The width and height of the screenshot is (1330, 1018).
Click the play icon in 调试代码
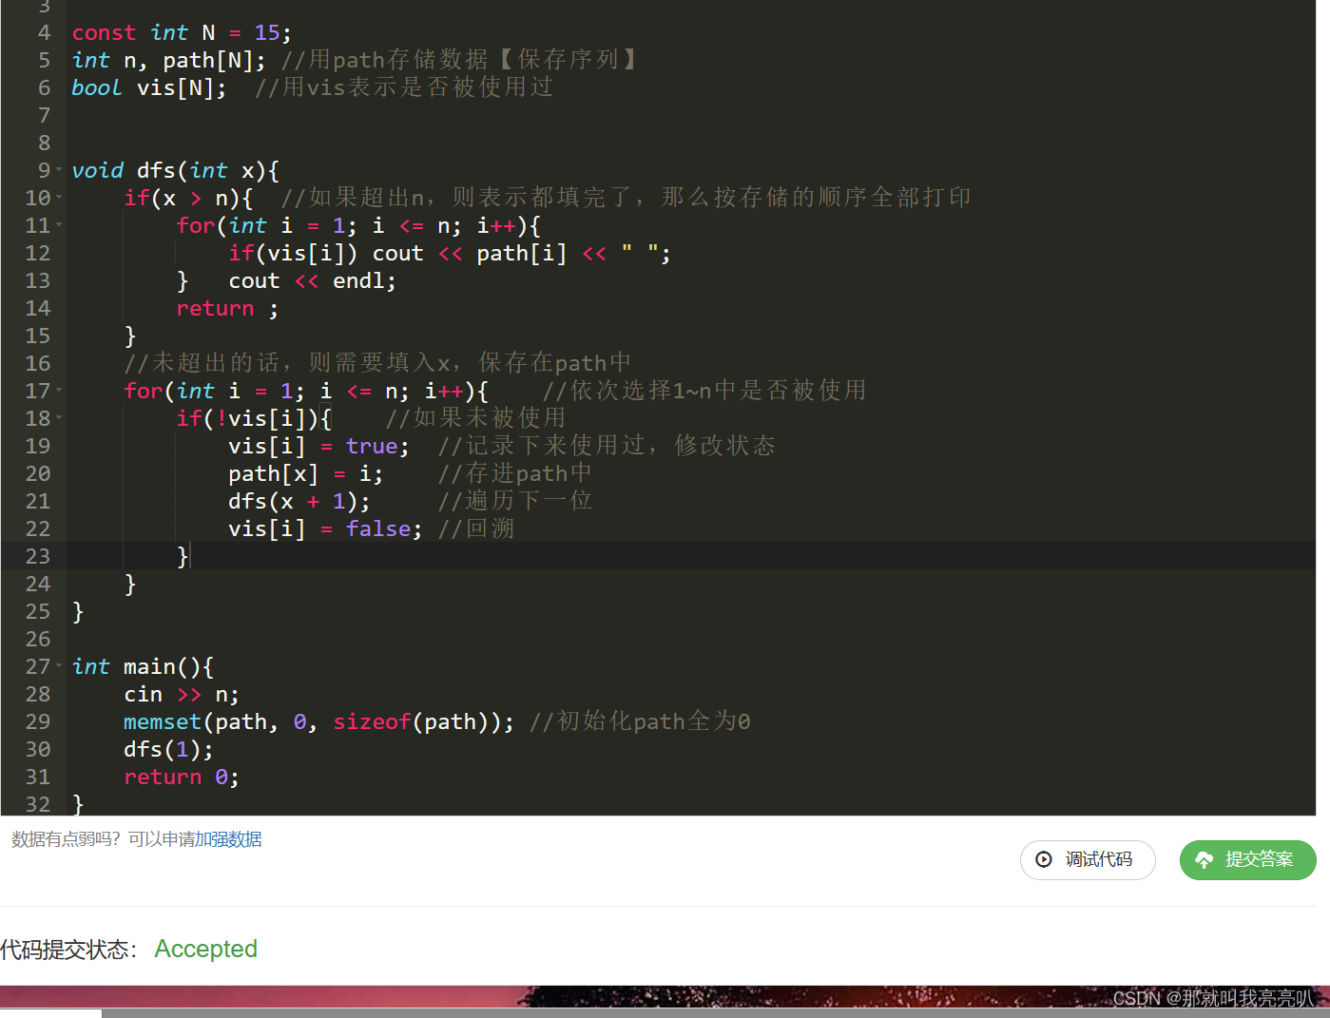click(1044, 859)
